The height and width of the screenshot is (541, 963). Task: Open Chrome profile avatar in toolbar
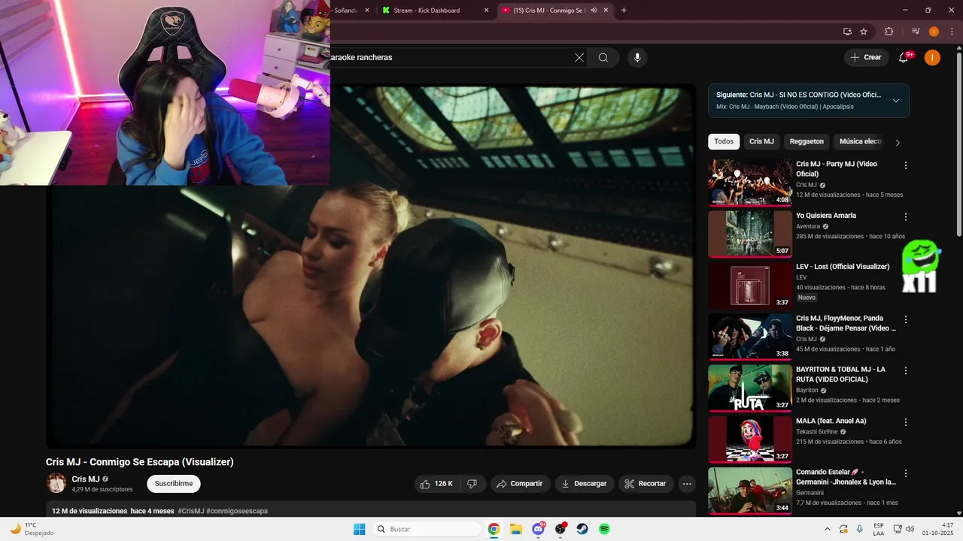(x=934, y=32)
